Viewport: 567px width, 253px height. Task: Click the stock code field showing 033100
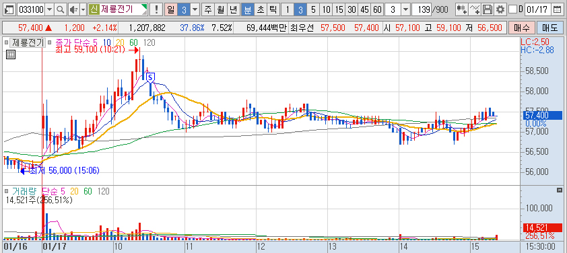(x=31, y=10)
